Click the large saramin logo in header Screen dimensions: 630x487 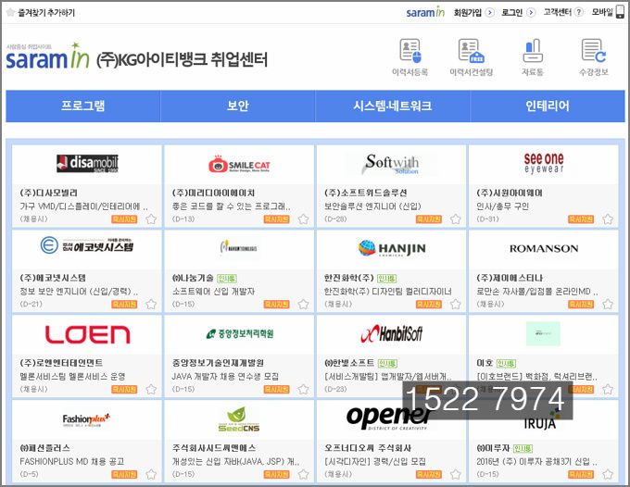(x=47, y=56)
